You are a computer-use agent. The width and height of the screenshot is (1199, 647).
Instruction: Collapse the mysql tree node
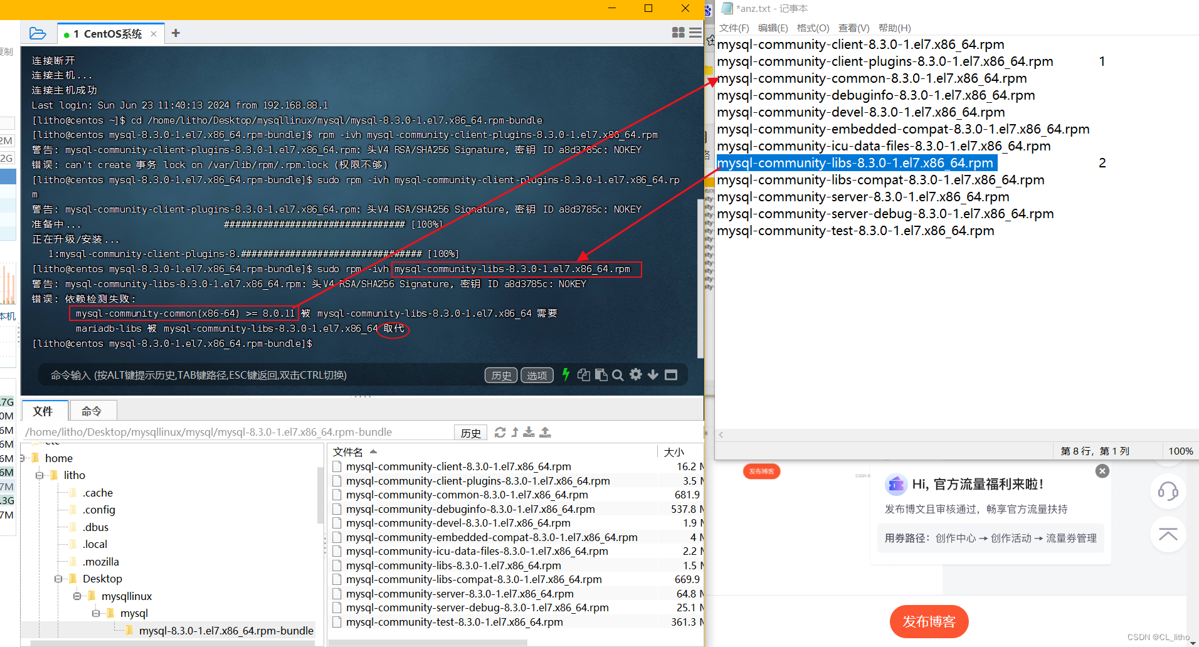96,613
